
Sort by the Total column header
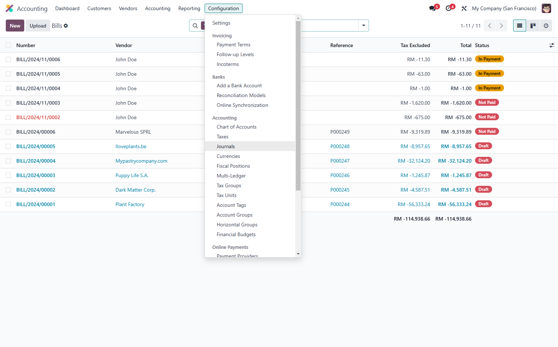(x=466, y=45)
